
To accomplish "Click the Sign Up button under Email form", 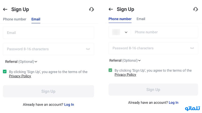I will (48, 91).
